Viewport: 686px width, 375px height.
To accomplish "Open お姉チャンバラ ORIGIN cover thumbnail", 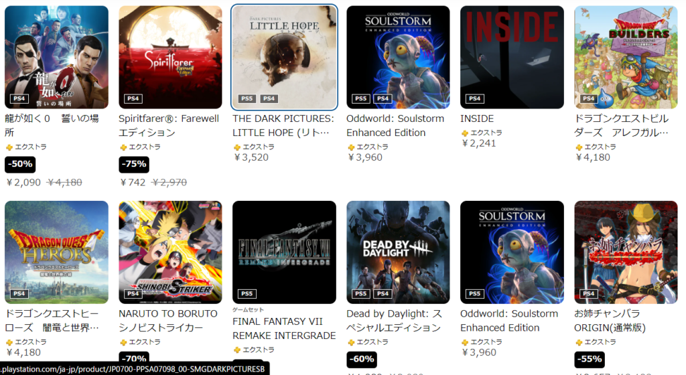I will (626, 252).
